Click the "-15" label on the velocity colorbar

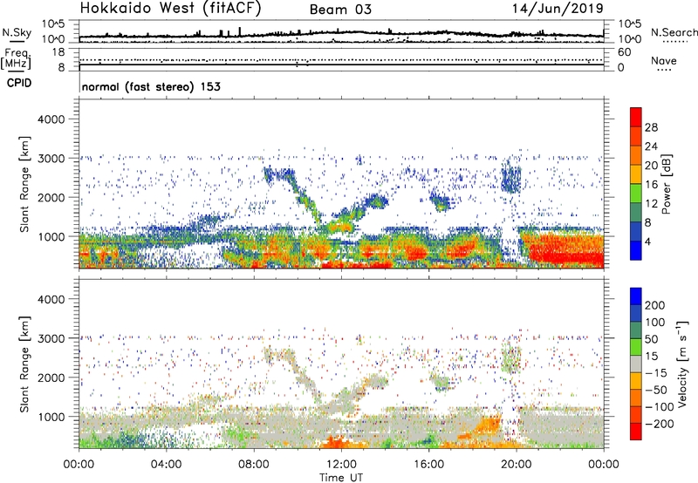tap(655, 372)
